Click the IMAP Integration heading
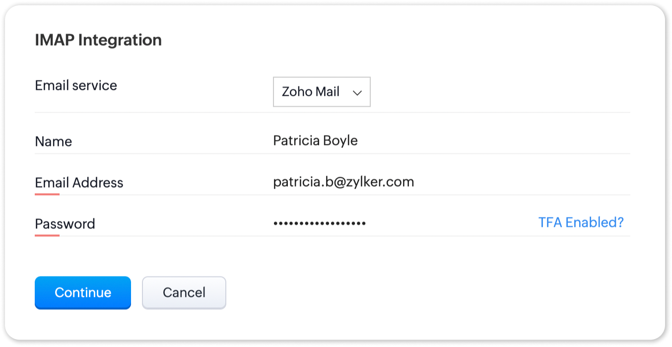Screen dimensions: 672x347 tap(98, 40)
